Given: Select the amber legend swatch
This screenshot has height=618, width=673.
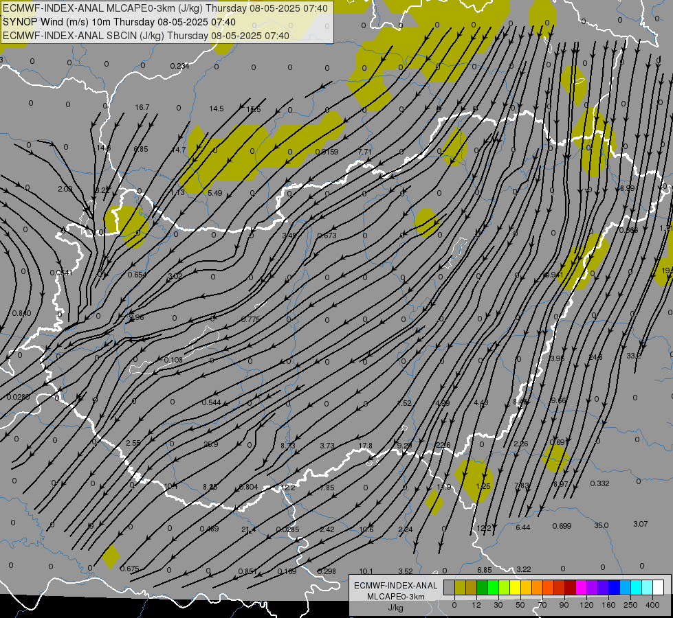Looking at the screenshot, I should (x=526, y=588).
